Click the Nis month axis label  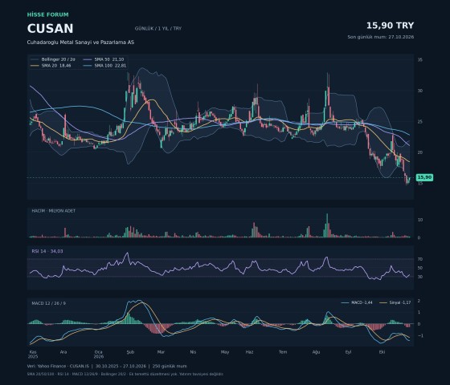click(x=193, y=352)
